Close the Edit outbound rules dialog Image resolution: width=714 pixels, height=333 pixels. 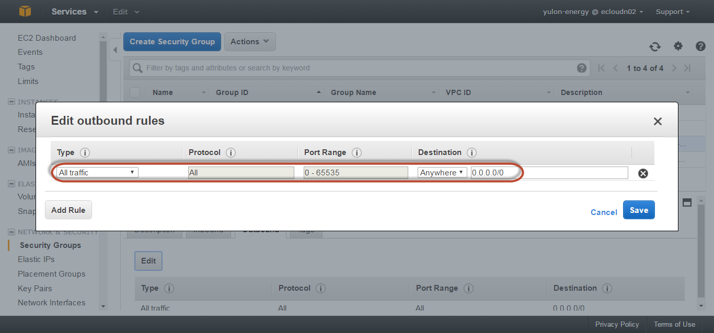point(658,121)
